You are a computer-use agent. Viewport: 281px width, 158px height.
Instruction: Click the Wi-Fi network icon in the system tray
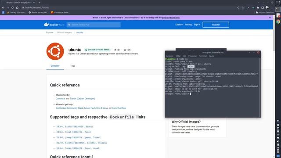tap(278, 138)
